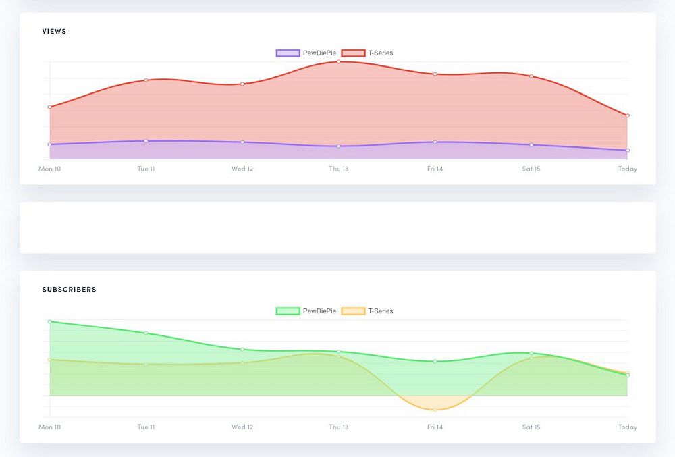675x457 pixels.
Task: Select T-Series views point on Tue 11
Action: point(146,80)
